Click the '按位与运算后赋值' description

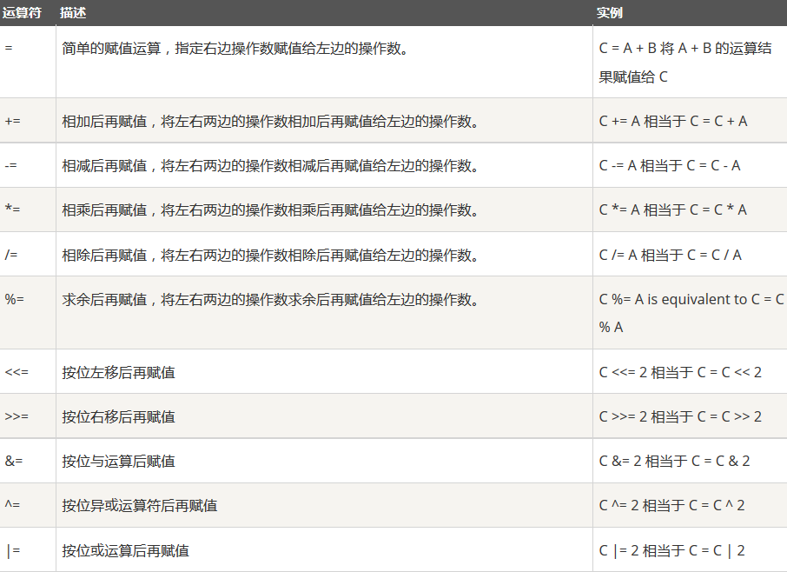click(118, 461)
